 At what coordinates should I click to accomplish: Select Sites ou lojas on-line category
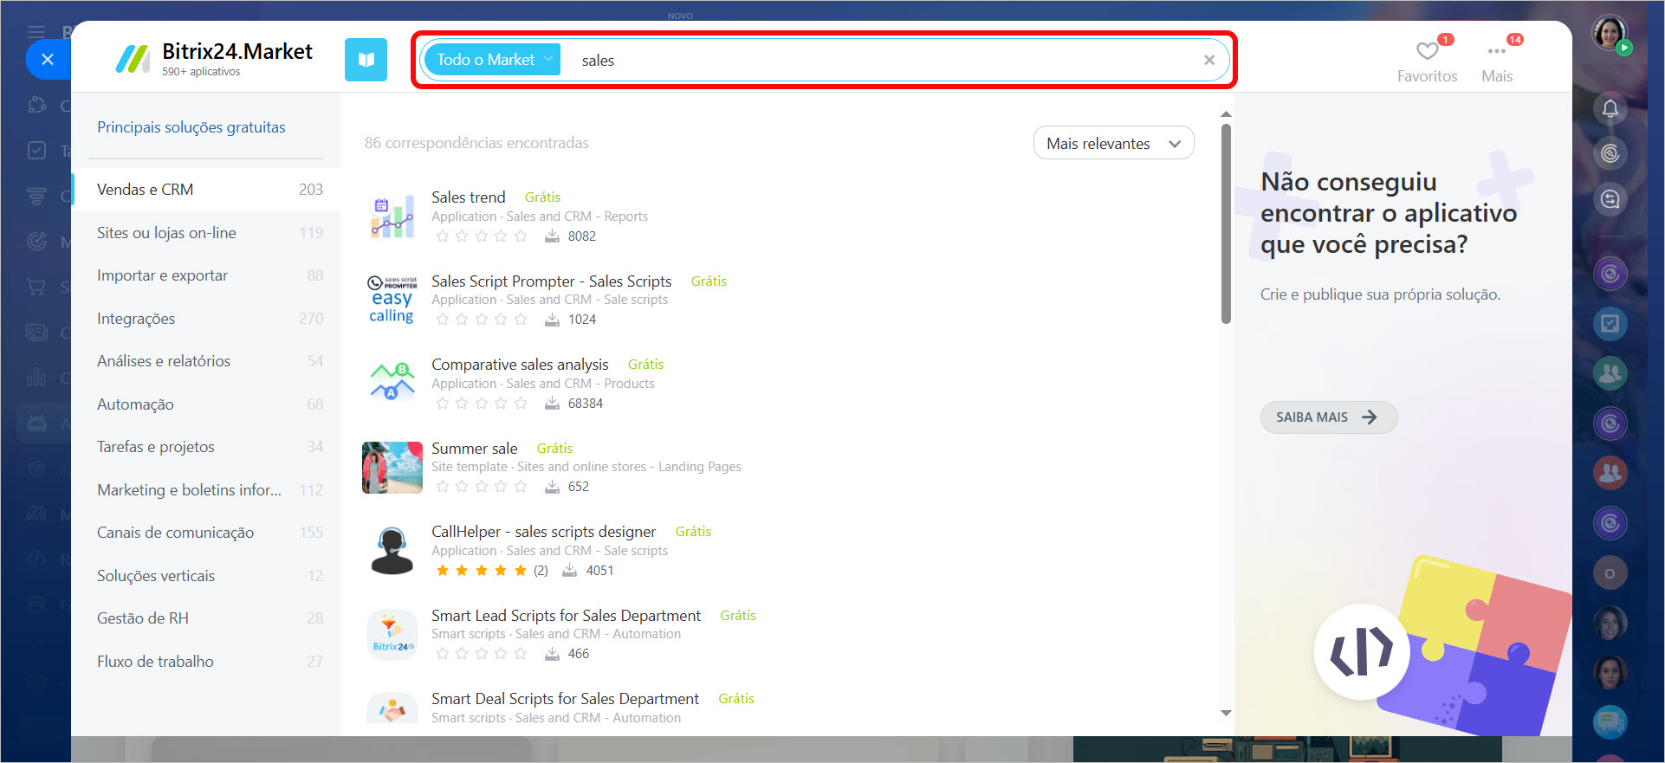click(206, 233)
